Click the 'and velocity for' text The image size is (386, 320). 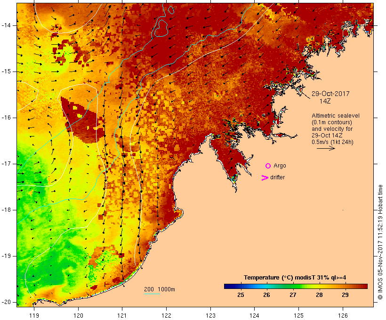point(332,129)
